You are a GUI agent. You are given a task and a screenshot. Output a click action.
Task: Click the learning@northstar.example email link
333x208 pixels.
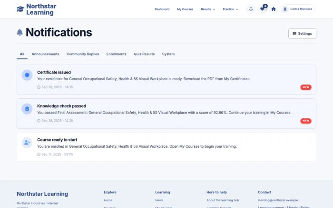(278, 200)
